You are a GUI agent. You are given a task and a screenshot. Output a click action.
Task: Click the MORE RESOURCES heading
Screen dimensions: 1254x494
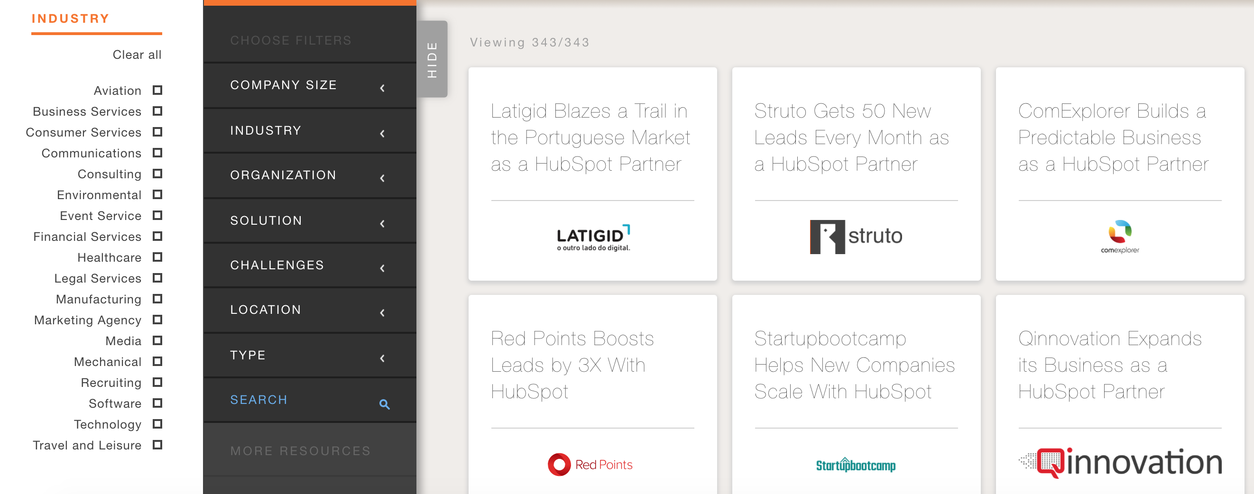click(x=300, y=451)
